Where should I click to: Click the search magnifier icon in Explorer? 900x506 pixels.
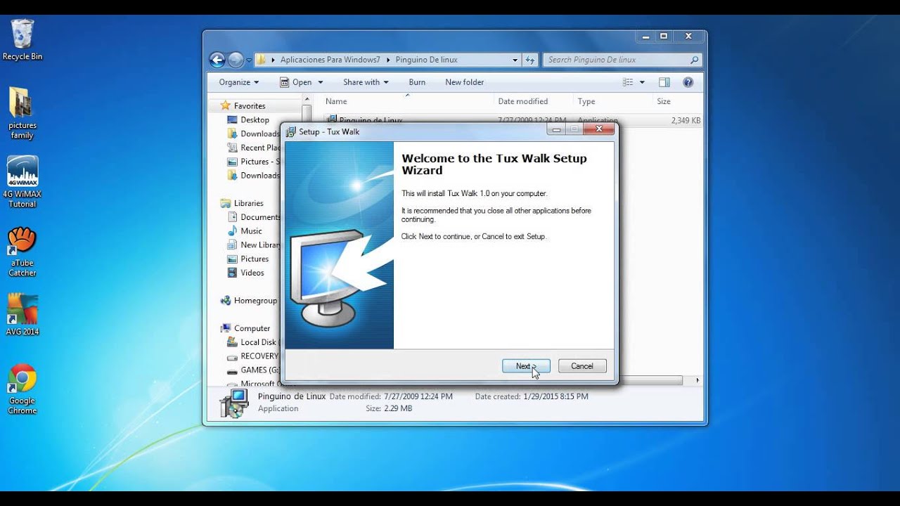[695, 60]
